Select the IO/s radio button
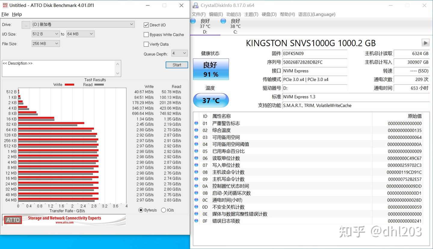The height and width of the screenshot is (249, 433). pyautogui.click(x=163, y=210)
